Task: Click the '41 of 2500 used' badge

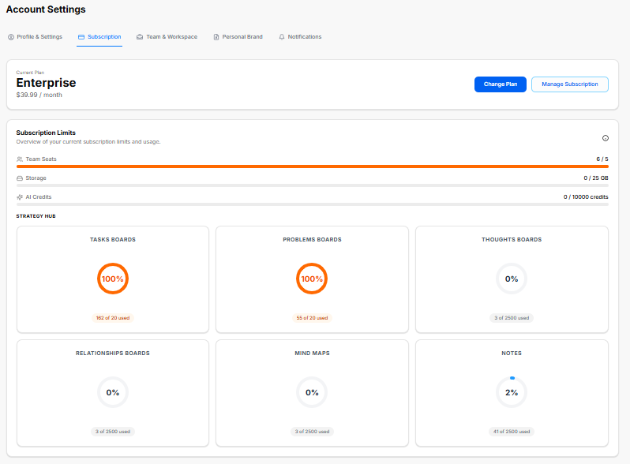Action: pos(512,432)
